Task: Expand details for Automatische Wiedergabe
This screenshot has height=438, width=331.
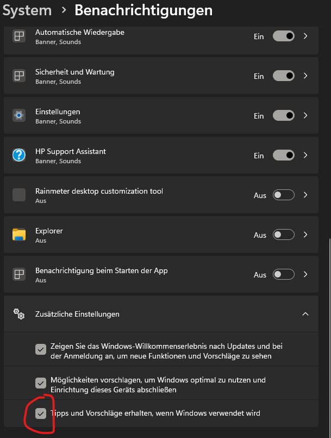Action: [x=305, y=36]
